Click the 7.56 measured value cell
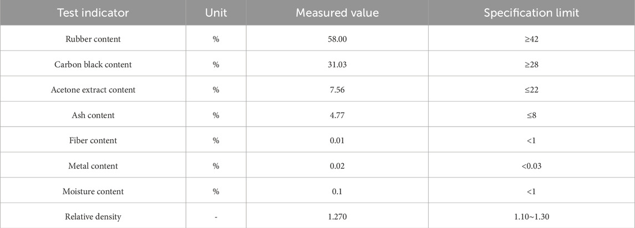The image size is (635, 228). pos(337,90)
